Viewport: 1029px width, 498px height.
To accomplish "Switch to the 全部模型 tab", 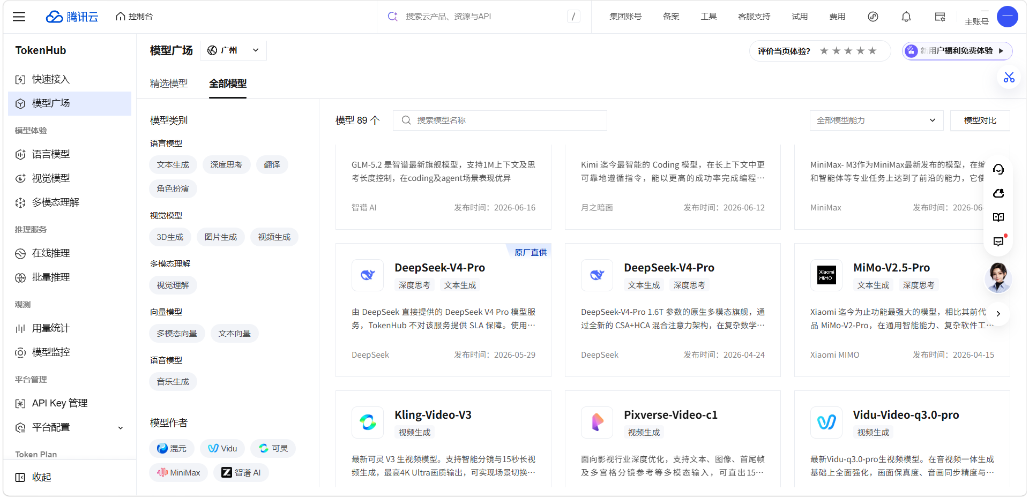I will tap(228, 84).
